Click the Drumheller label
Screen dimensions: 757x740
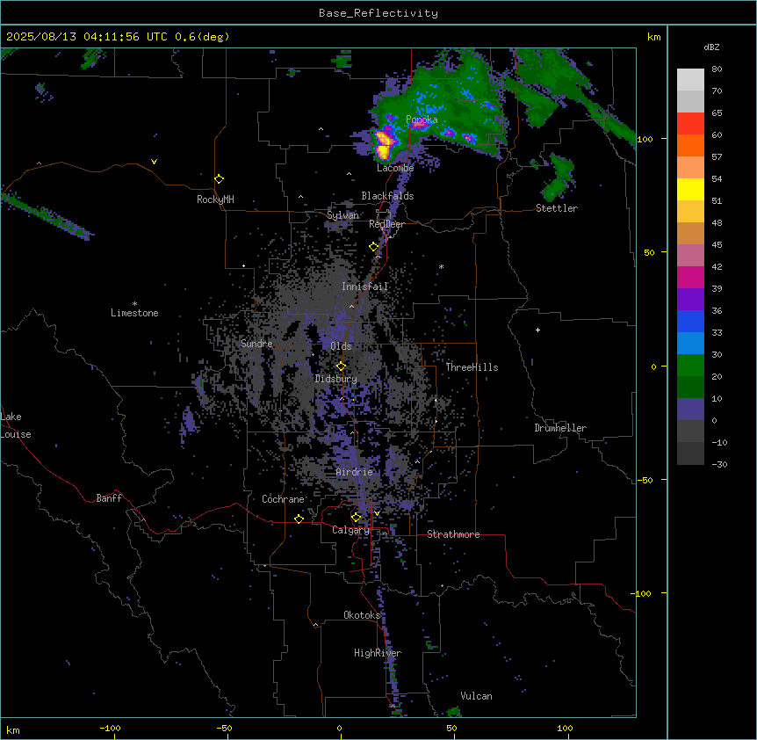(560, 428)
